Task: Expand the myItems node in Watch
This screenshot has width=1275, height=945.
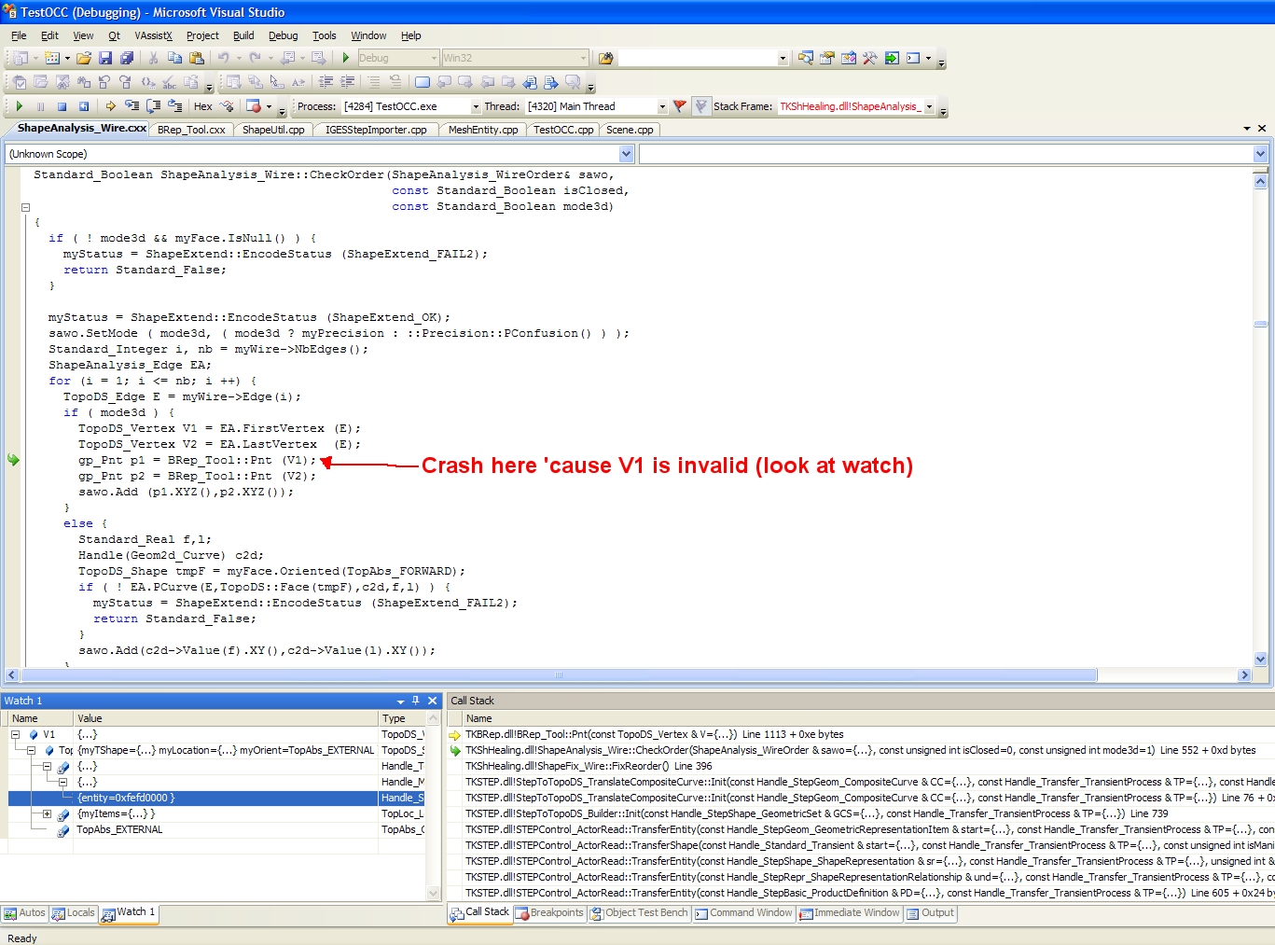Action: (47, 814)
